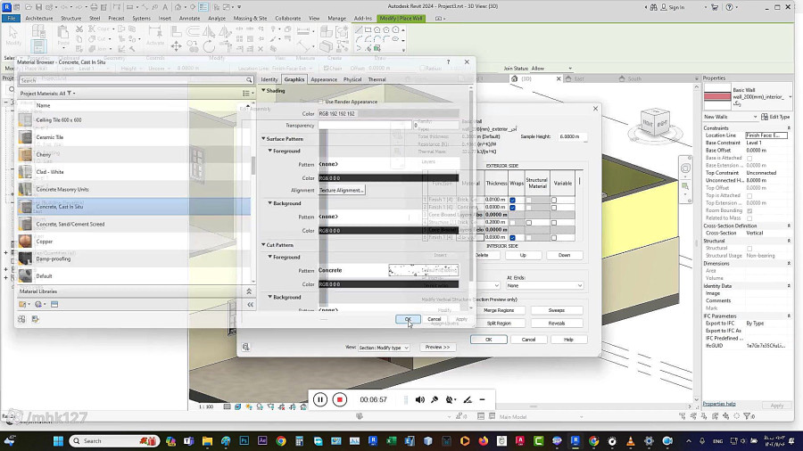Image resolution: width=803 pixels, height=451 pixels.
Task: Toggle Variable checkbox for layer row 1
Action: point(553,200)
